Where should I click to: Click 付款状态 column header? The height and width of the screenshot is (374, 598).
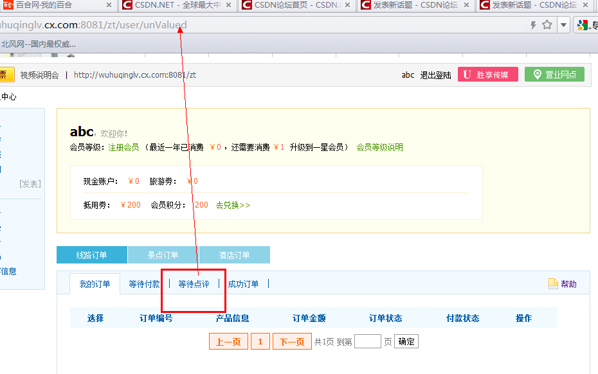coord(462,318)
